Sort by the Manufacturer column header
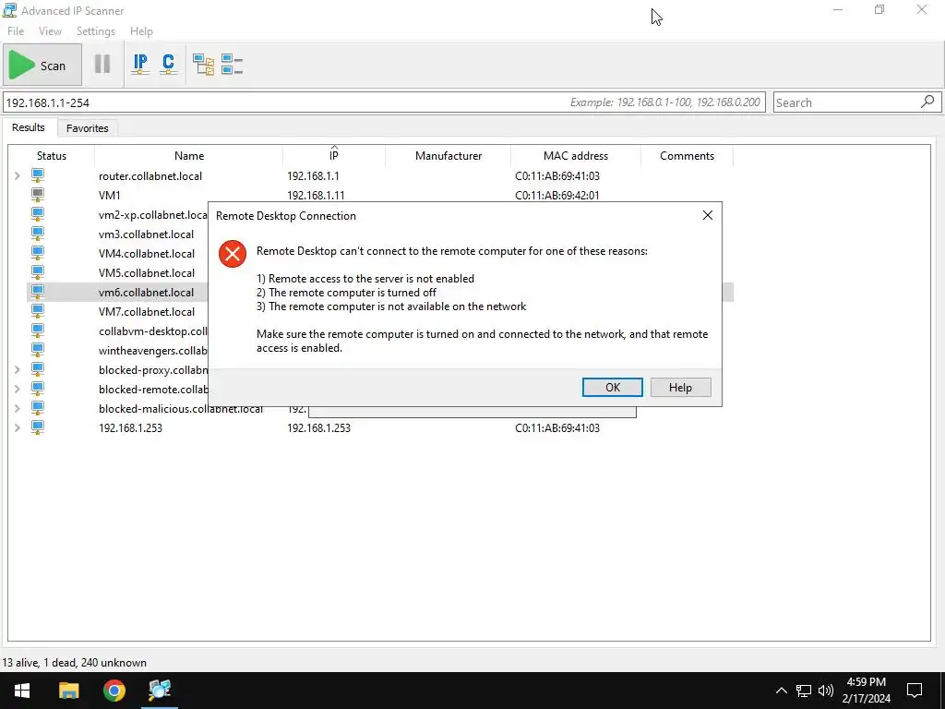This screenshot has height=709, width=945. [x=448, y=155]
